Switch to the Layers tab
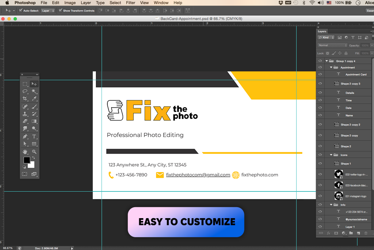Screen dimensions: 374x250 [322, 31]
